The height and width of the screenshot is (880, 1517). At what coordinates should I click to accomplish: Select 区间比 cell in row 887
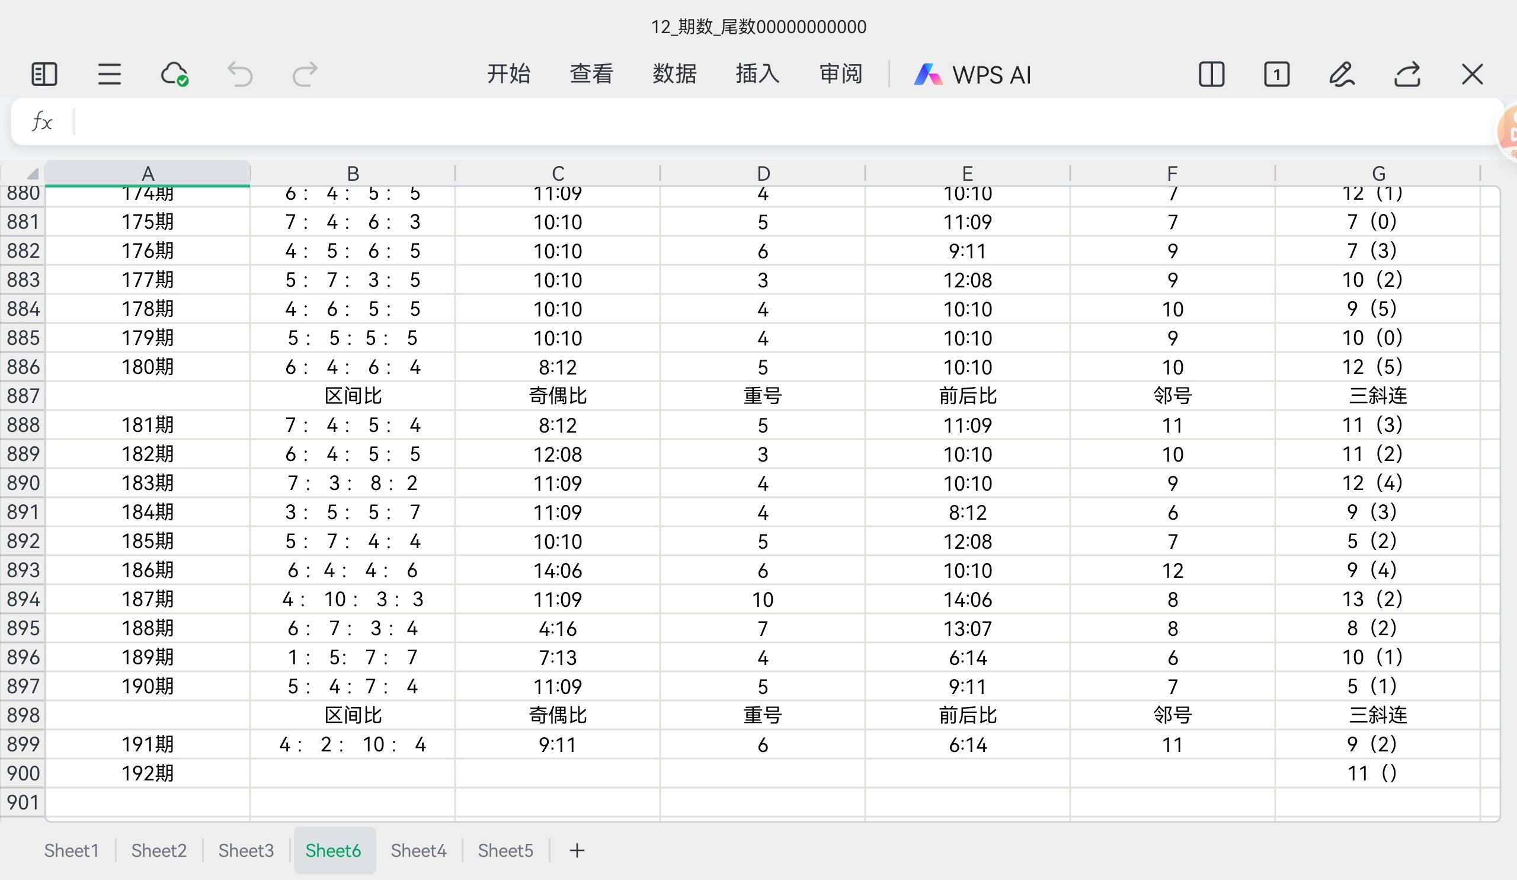(353, 396)
